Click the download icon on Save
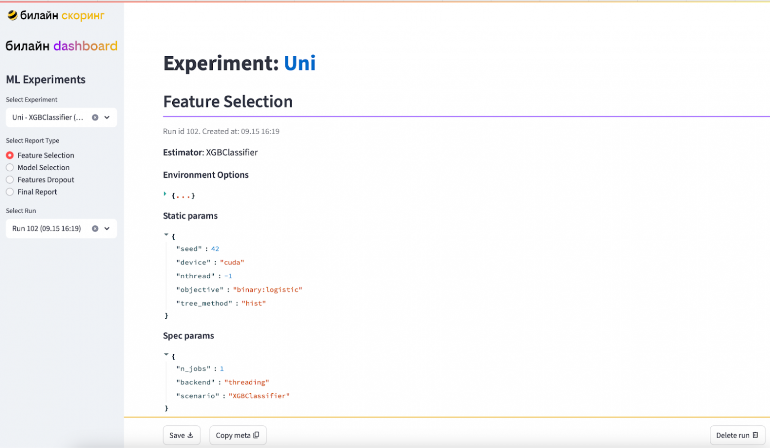This screenshot has width=770, height=448. point(191,435)
